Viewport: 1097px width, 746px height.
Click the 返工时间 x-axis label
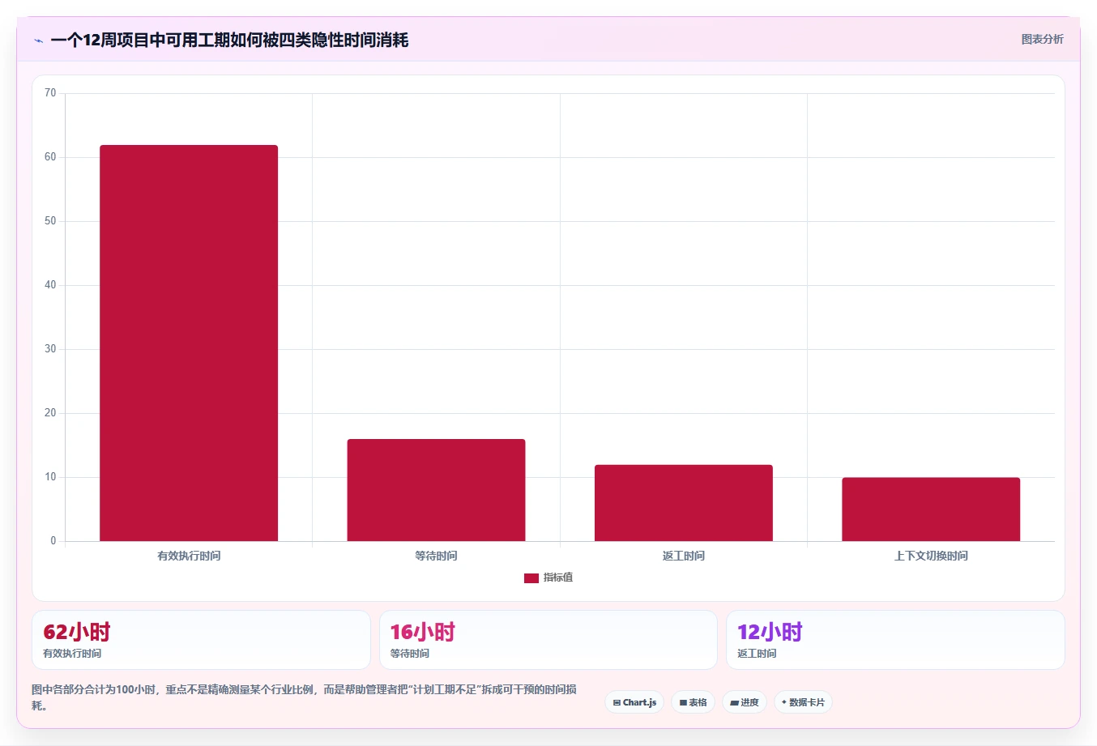684,556
